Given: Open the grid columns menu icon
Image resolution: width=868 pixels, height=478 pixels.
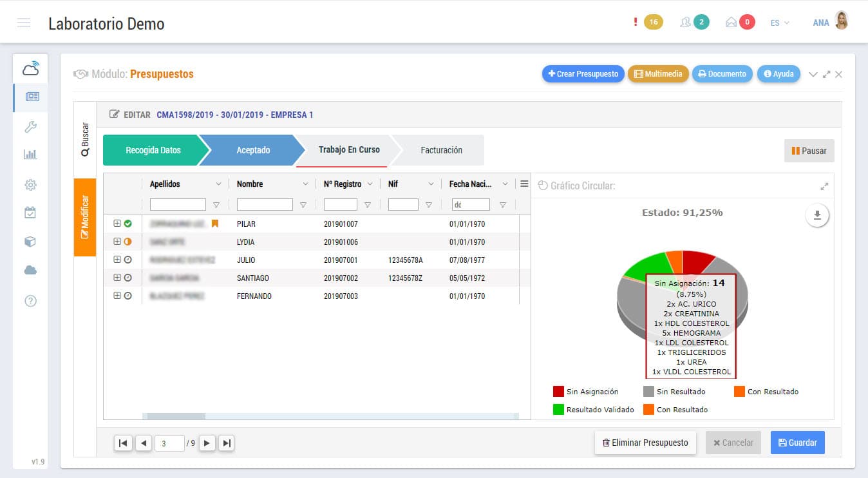Looking at the screenshot, I should tap(524, 184).
